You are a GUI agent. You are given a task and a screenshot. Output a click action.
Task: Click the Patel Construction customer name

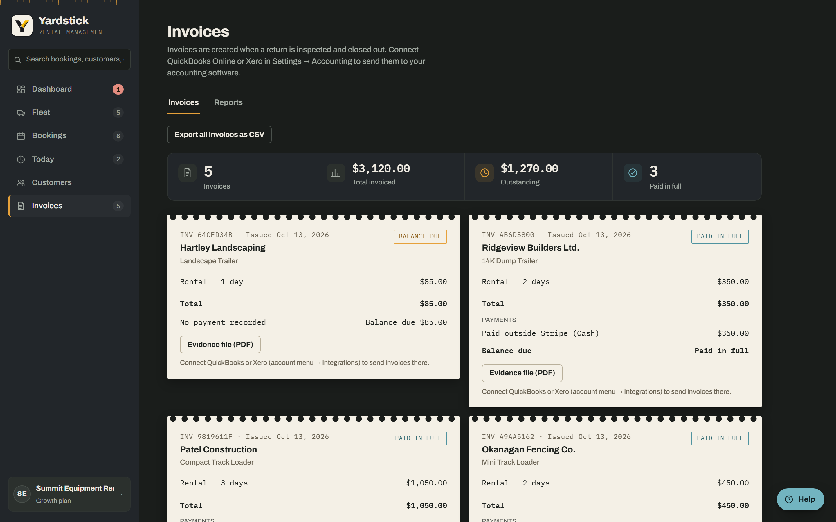(x=218, y=449)
